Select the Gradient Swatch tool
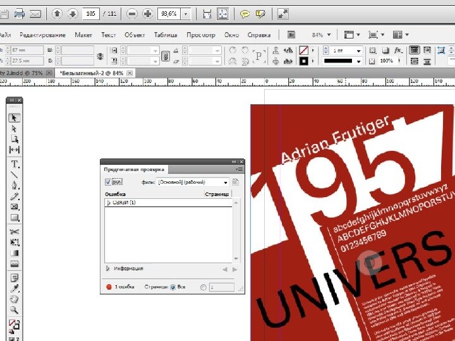The height and width of the screenshot is (341, 455). (14, 253)
